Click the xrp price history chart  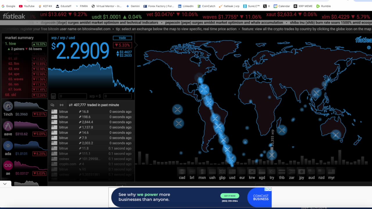(x=91, y=78)
